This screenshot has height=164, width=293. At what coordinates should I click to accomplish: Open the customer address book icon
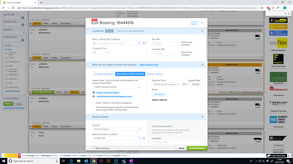coord(144,43)
